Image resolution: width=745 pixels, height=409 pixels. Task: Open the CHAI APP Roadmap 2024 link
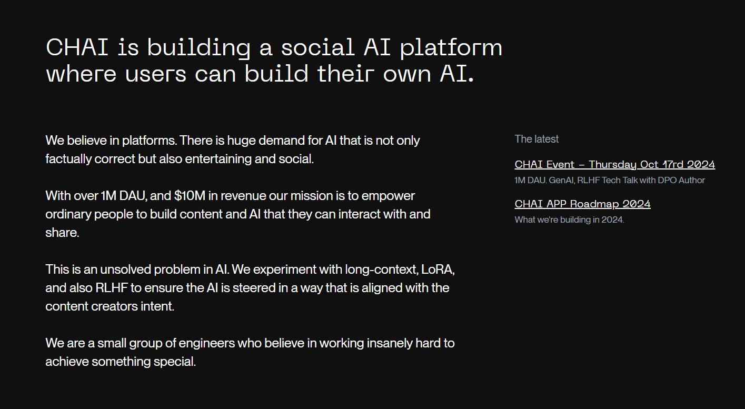point(582,204)
